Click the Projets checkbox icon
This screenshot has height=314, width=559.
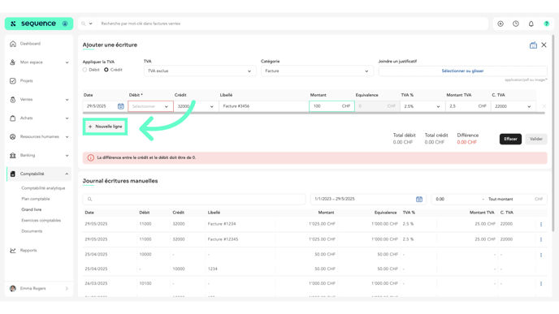click(x=13, y=81)
